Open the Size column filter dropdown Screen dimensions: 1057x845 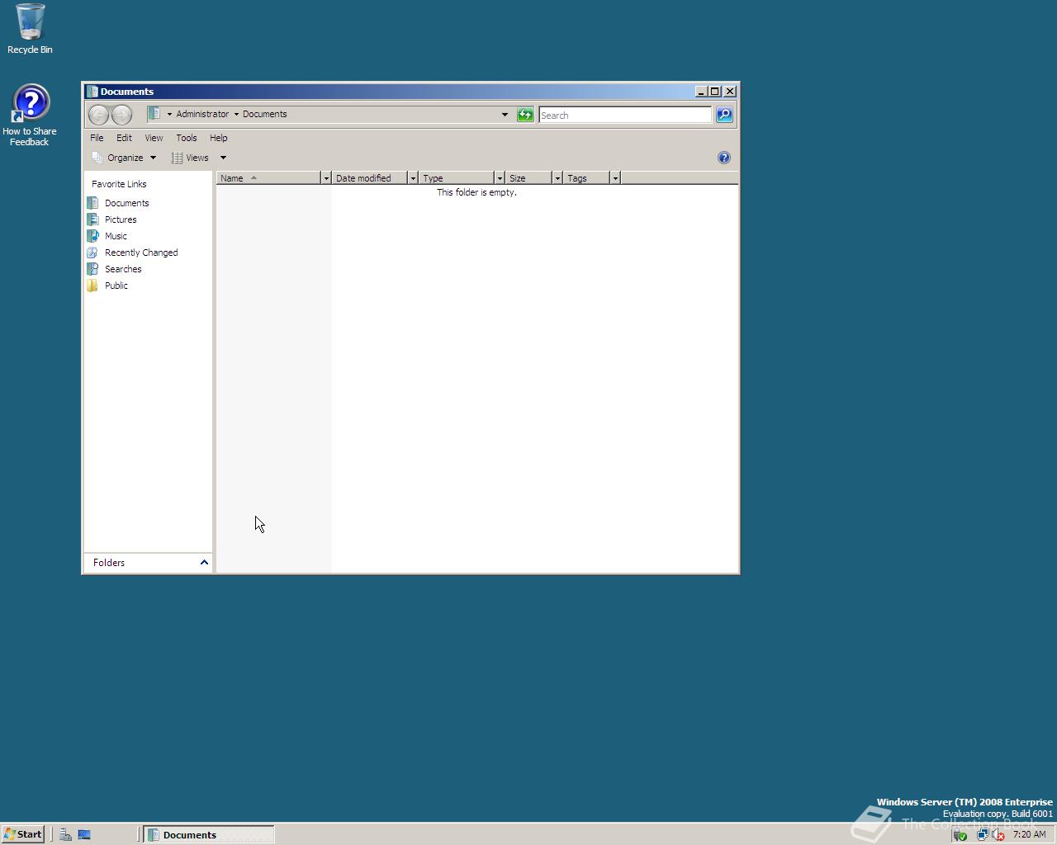(x=557, y=178)
